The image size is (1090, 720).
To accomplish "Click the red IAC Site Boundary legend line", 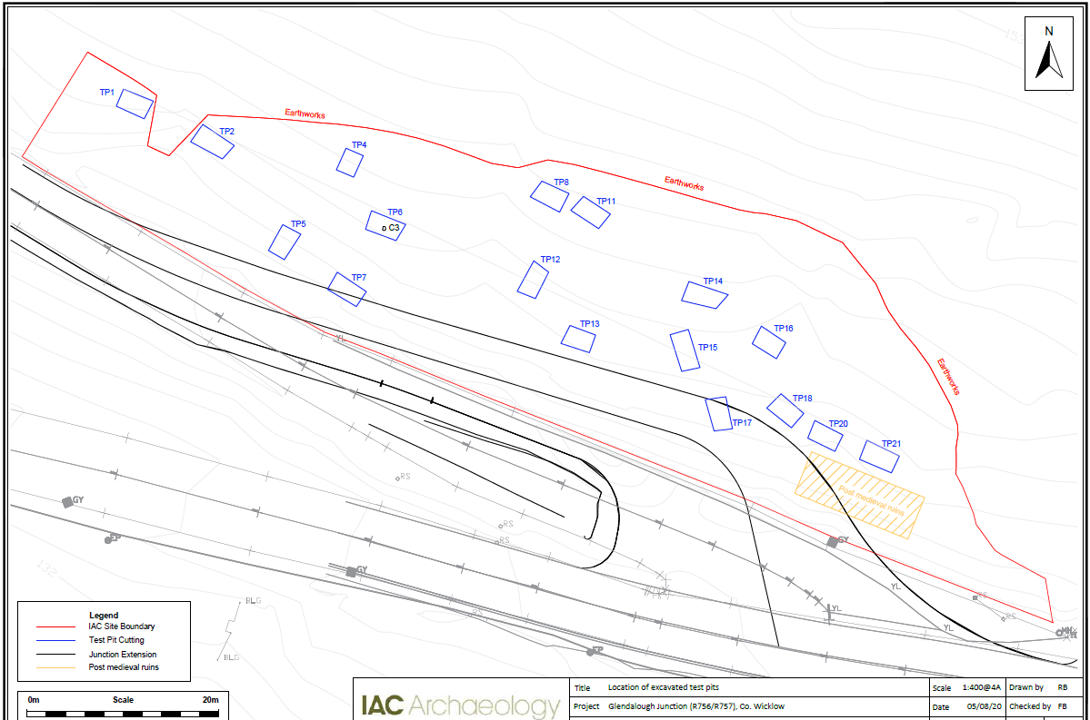I will (x=55, y=626).
